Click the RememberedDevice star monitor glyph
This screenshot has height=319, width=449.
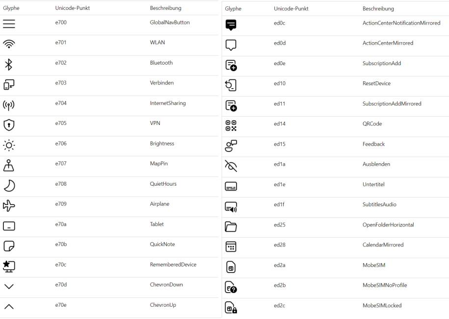tap(9, 266)
